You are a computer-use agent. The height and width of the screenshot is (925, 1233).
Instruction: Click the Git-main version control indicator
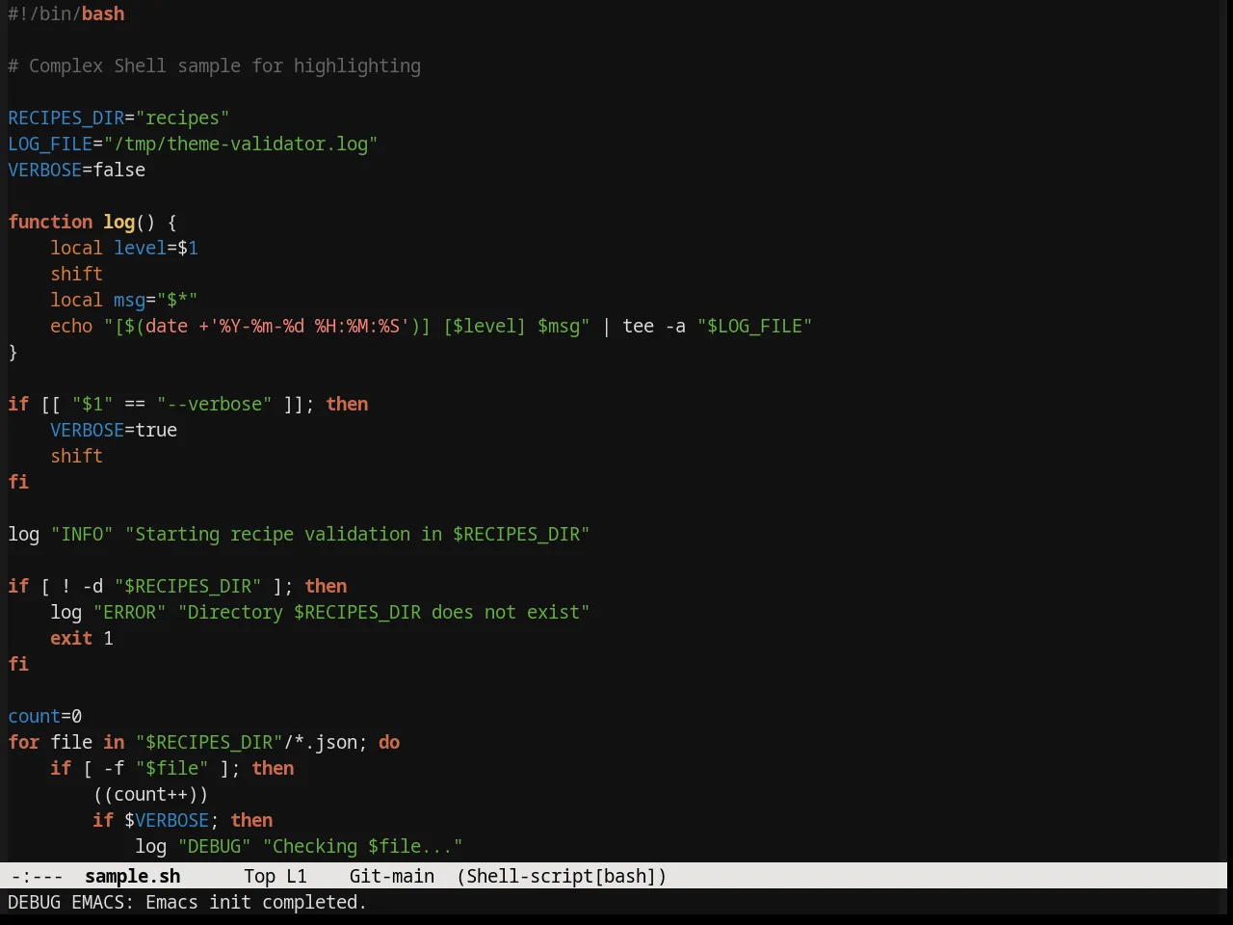click(392, 876)
